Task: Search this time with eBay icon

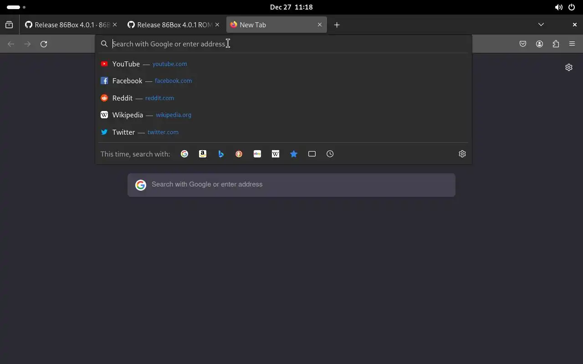Action: point(257,154)
